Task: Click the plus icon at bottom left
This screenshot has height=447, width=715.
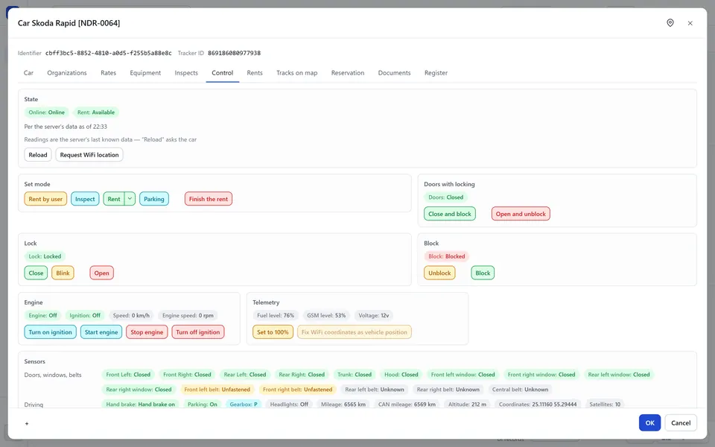Action: [x=27, y=424]
